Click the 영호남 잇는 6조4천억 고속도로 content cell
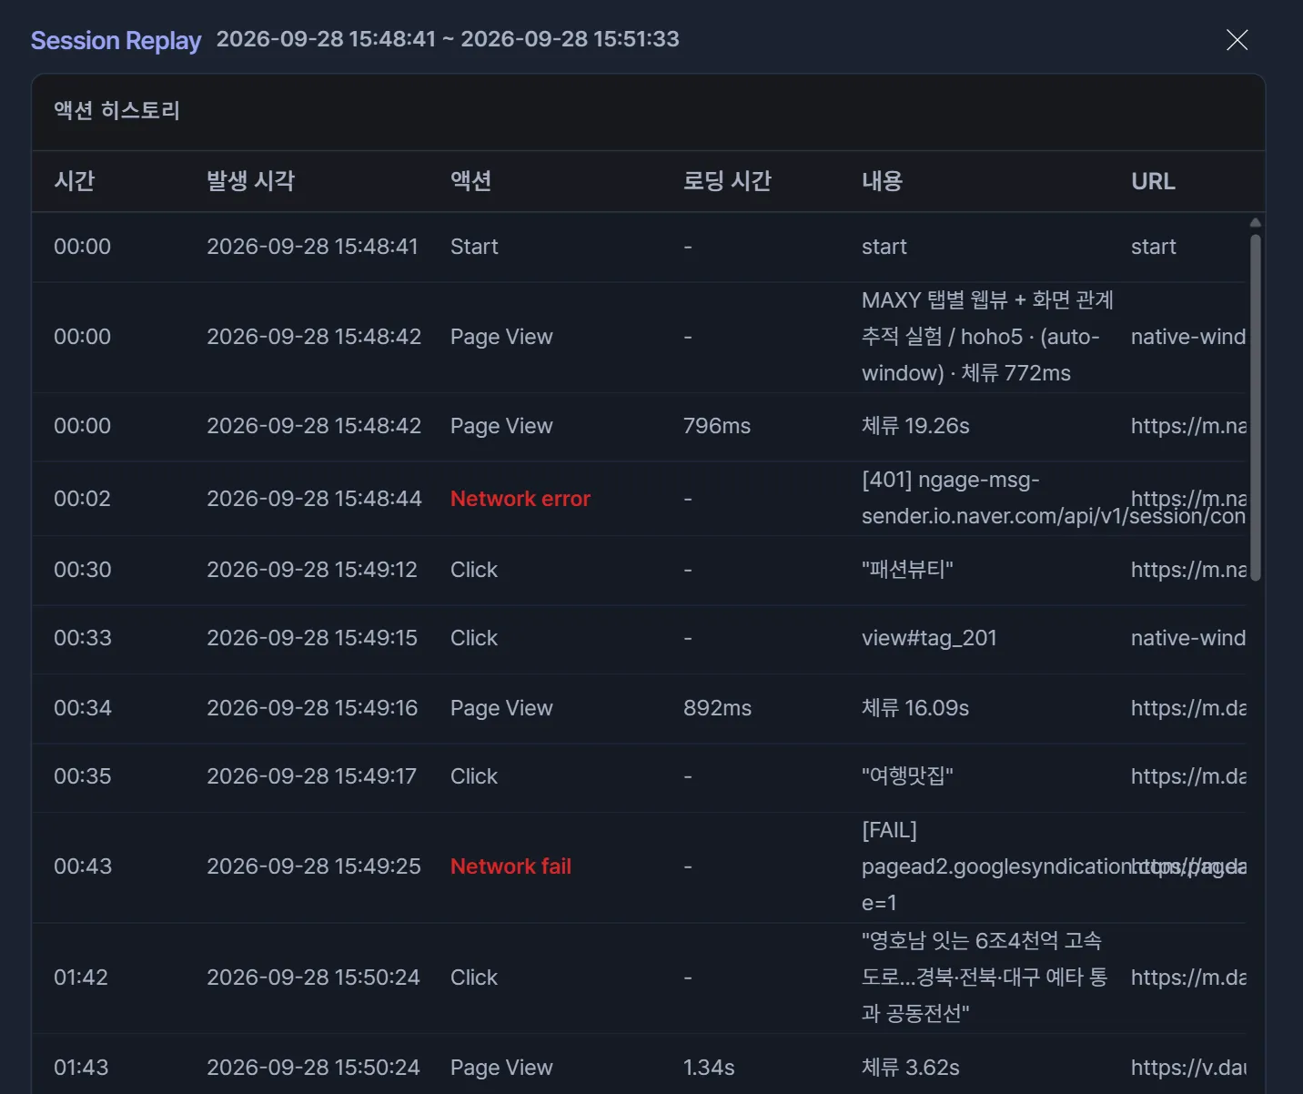This screenshot has width=1303, height=1094. pyautogui.click(x=985, y=978)
